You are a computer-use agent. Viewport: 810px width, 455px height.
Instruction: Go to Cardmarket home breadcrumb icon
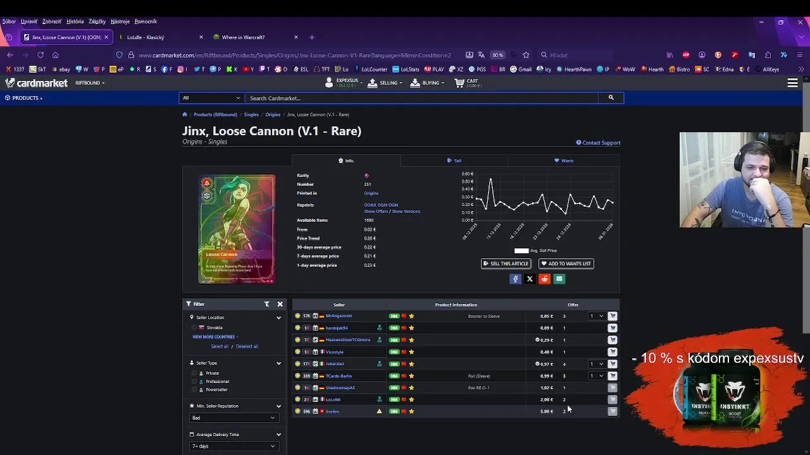(x=185, y=114)
